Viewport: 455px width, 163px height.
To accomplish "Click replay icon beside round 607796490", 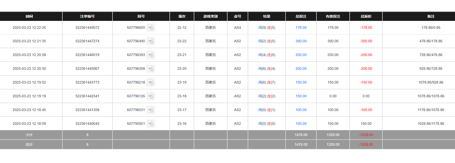I will coord(151,41).
